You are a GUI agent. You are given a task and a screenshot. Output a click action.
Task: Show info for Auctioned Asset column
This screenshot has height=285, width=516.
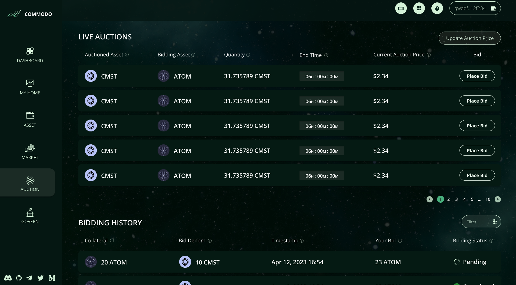click(127, 55)
